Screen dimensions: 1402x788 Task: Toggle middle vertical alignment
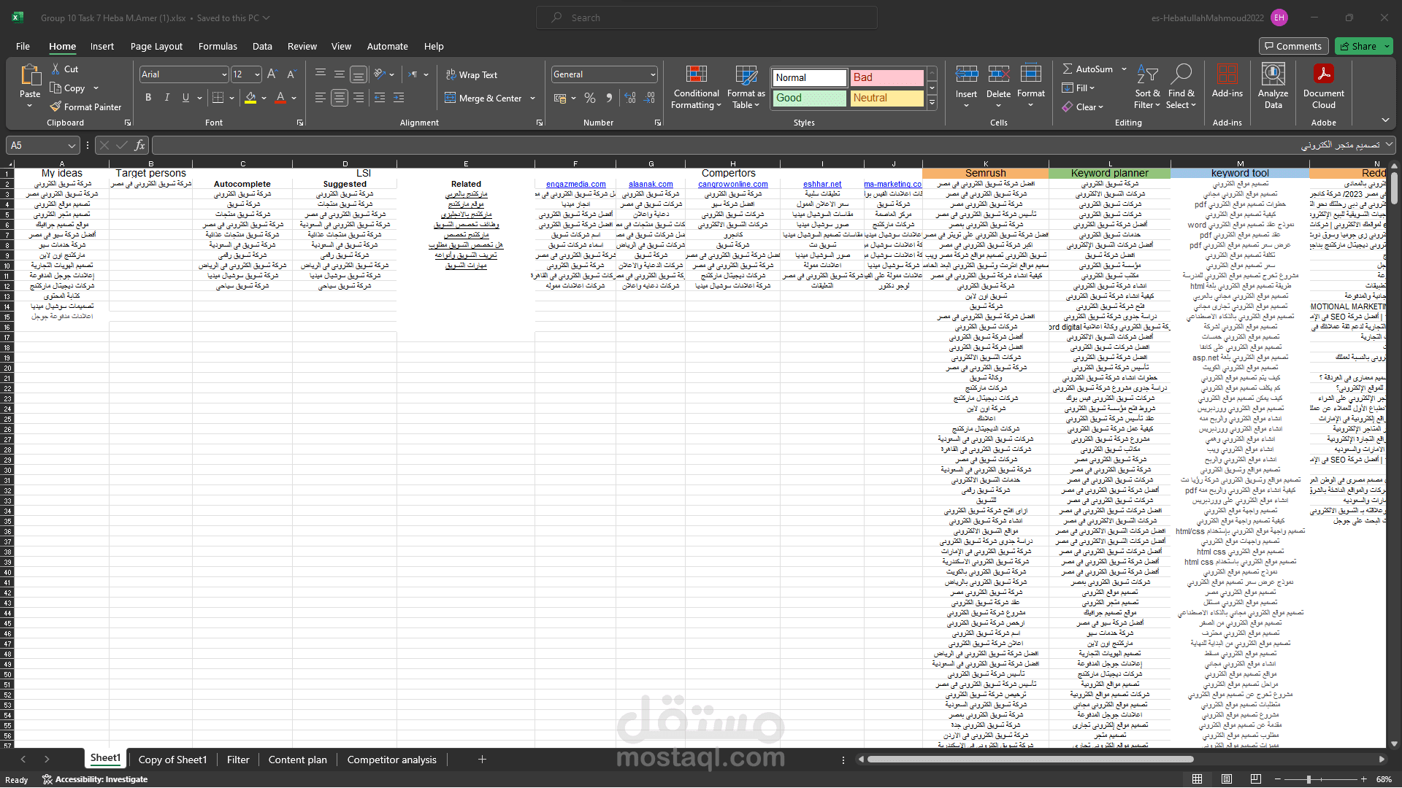pos(340,74)
